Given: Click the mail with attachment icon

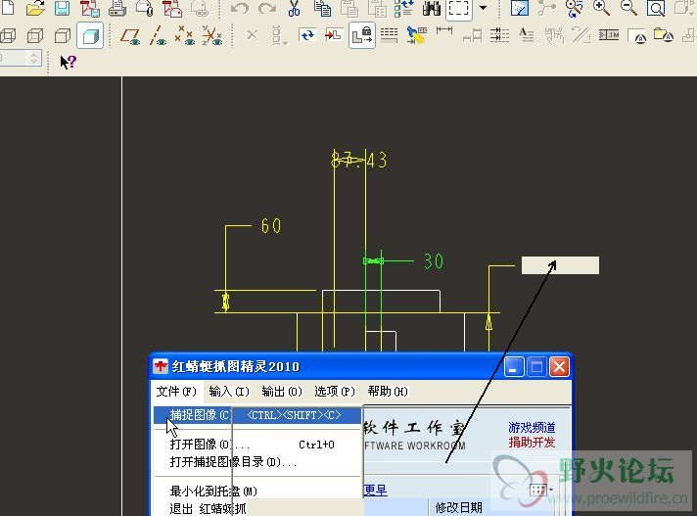Looking at the screenshot, I should [145, 8].
